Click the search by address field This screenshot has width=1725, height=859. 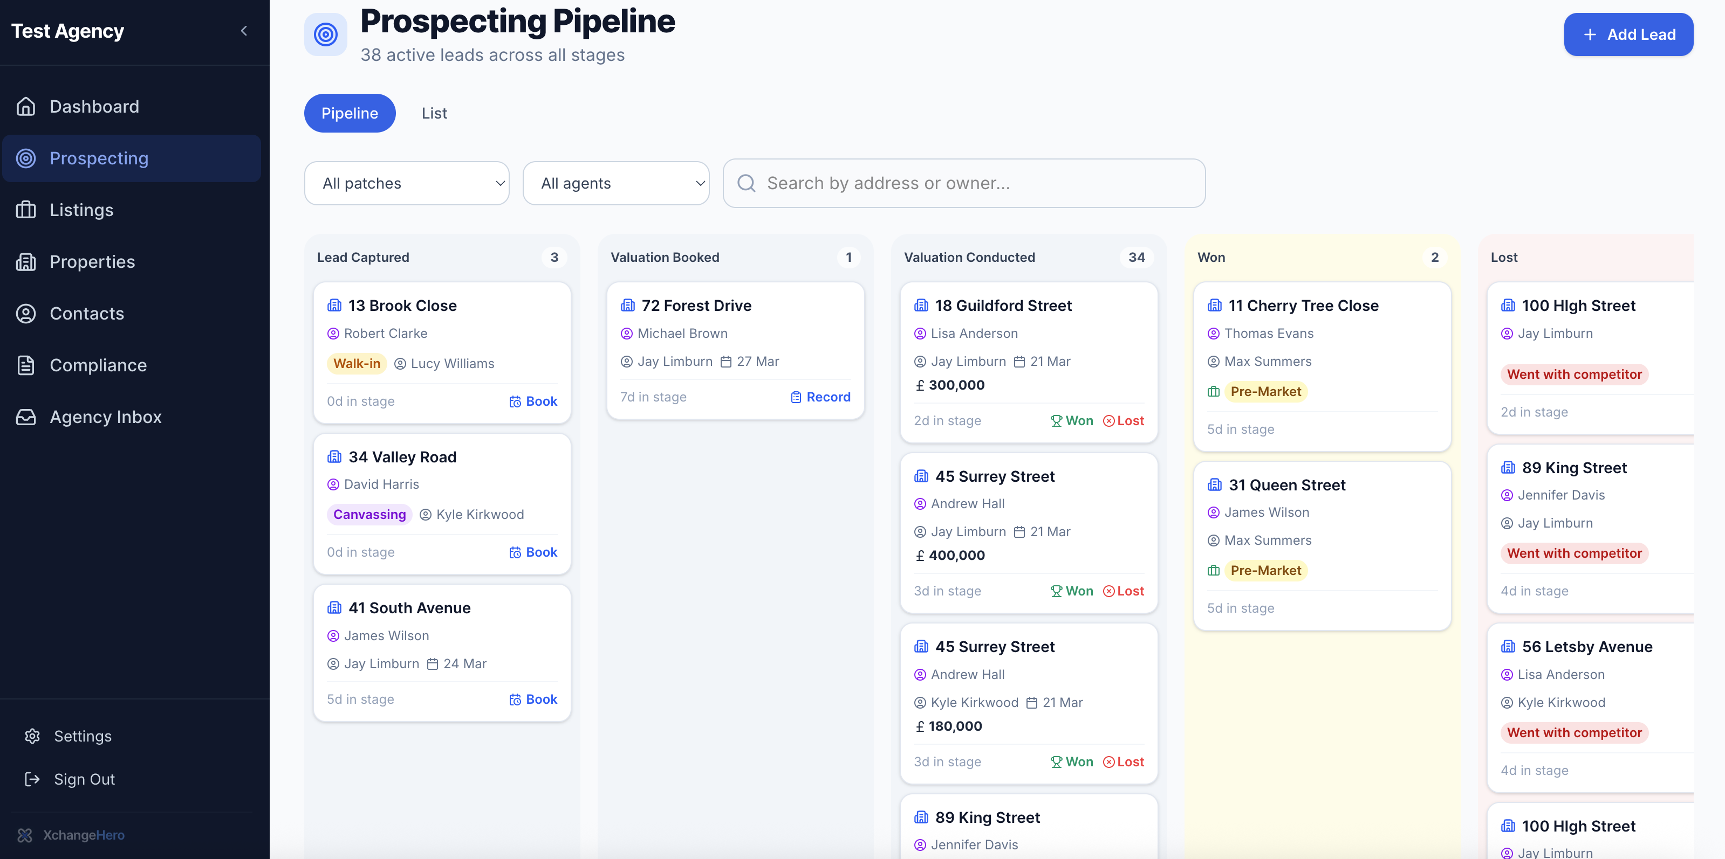click(x=963, y=183)
